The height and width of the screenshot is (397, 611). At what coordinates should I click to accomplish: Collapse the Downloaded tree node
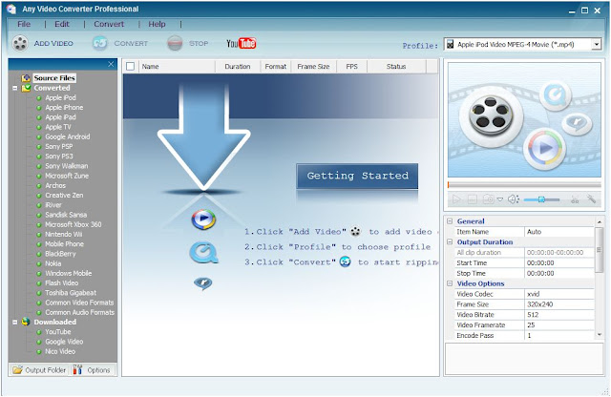15,323
